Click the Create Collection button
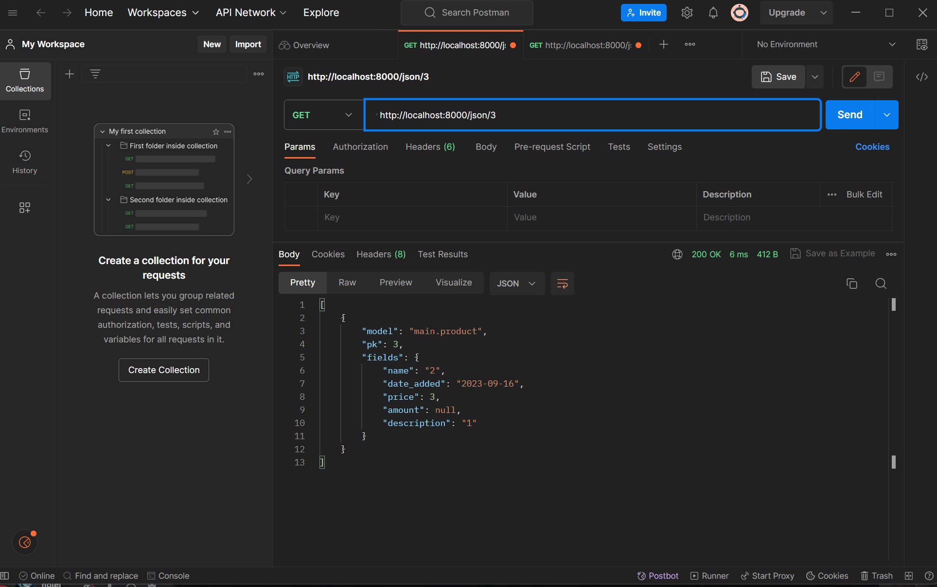This screenshot has width=937, height=587. pyautogui.click(x=164, y=370)
